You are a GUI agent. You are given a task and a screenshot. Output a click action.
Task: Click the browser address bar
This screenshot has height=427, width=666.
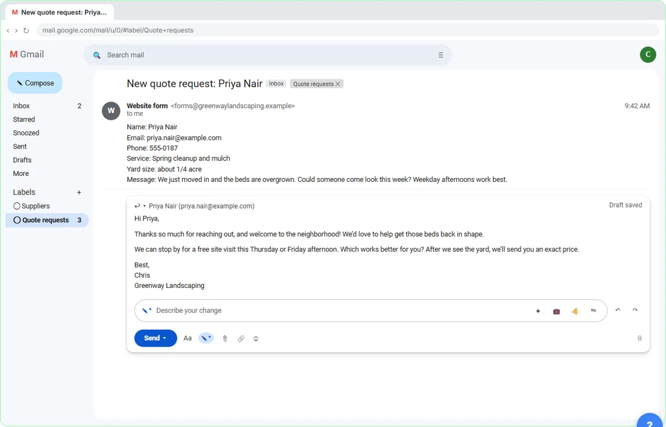348,30
